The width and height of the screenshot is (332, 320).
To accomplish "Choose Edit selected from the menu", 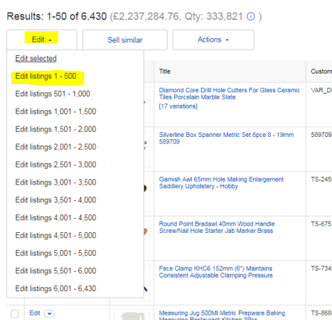I will tap(36, 59).
